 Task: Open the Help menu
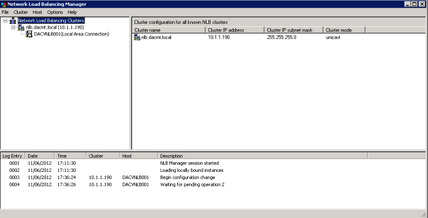[72, 12]
